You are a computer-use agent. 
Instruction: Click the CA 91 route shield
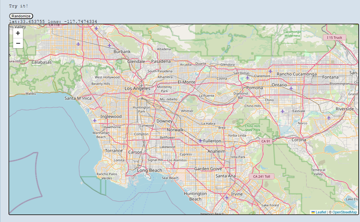(266, 141)
